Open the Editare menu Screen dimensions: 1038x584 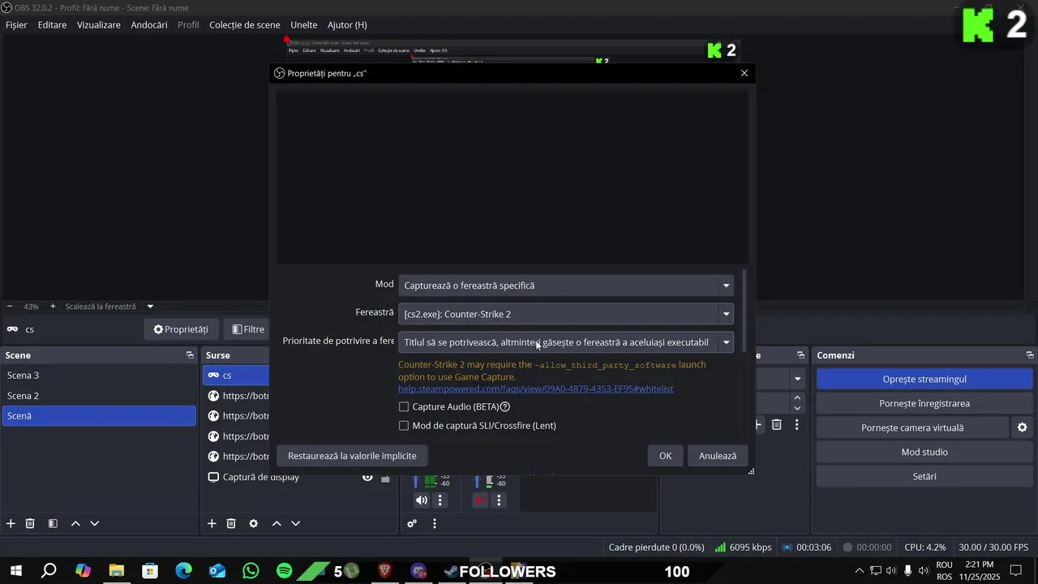click(52, 25)
